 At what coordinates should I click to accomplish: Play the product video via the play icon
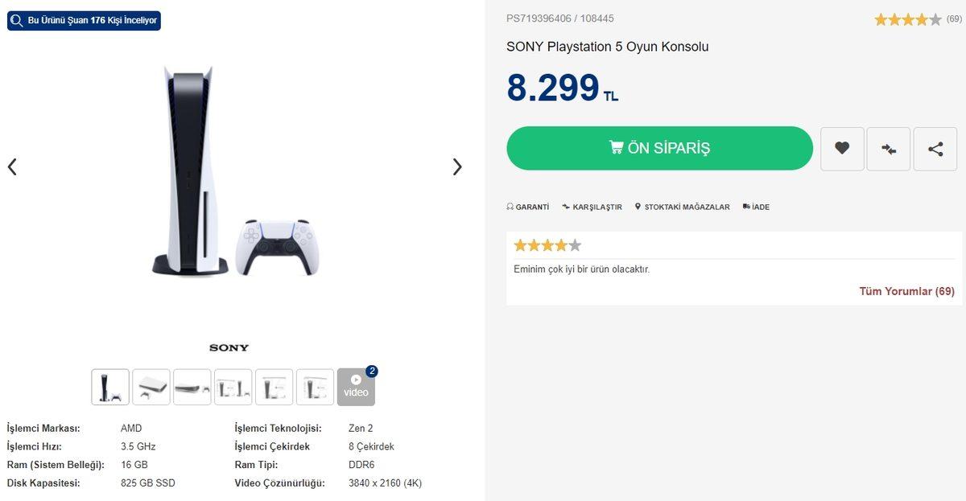click(356, 380)
